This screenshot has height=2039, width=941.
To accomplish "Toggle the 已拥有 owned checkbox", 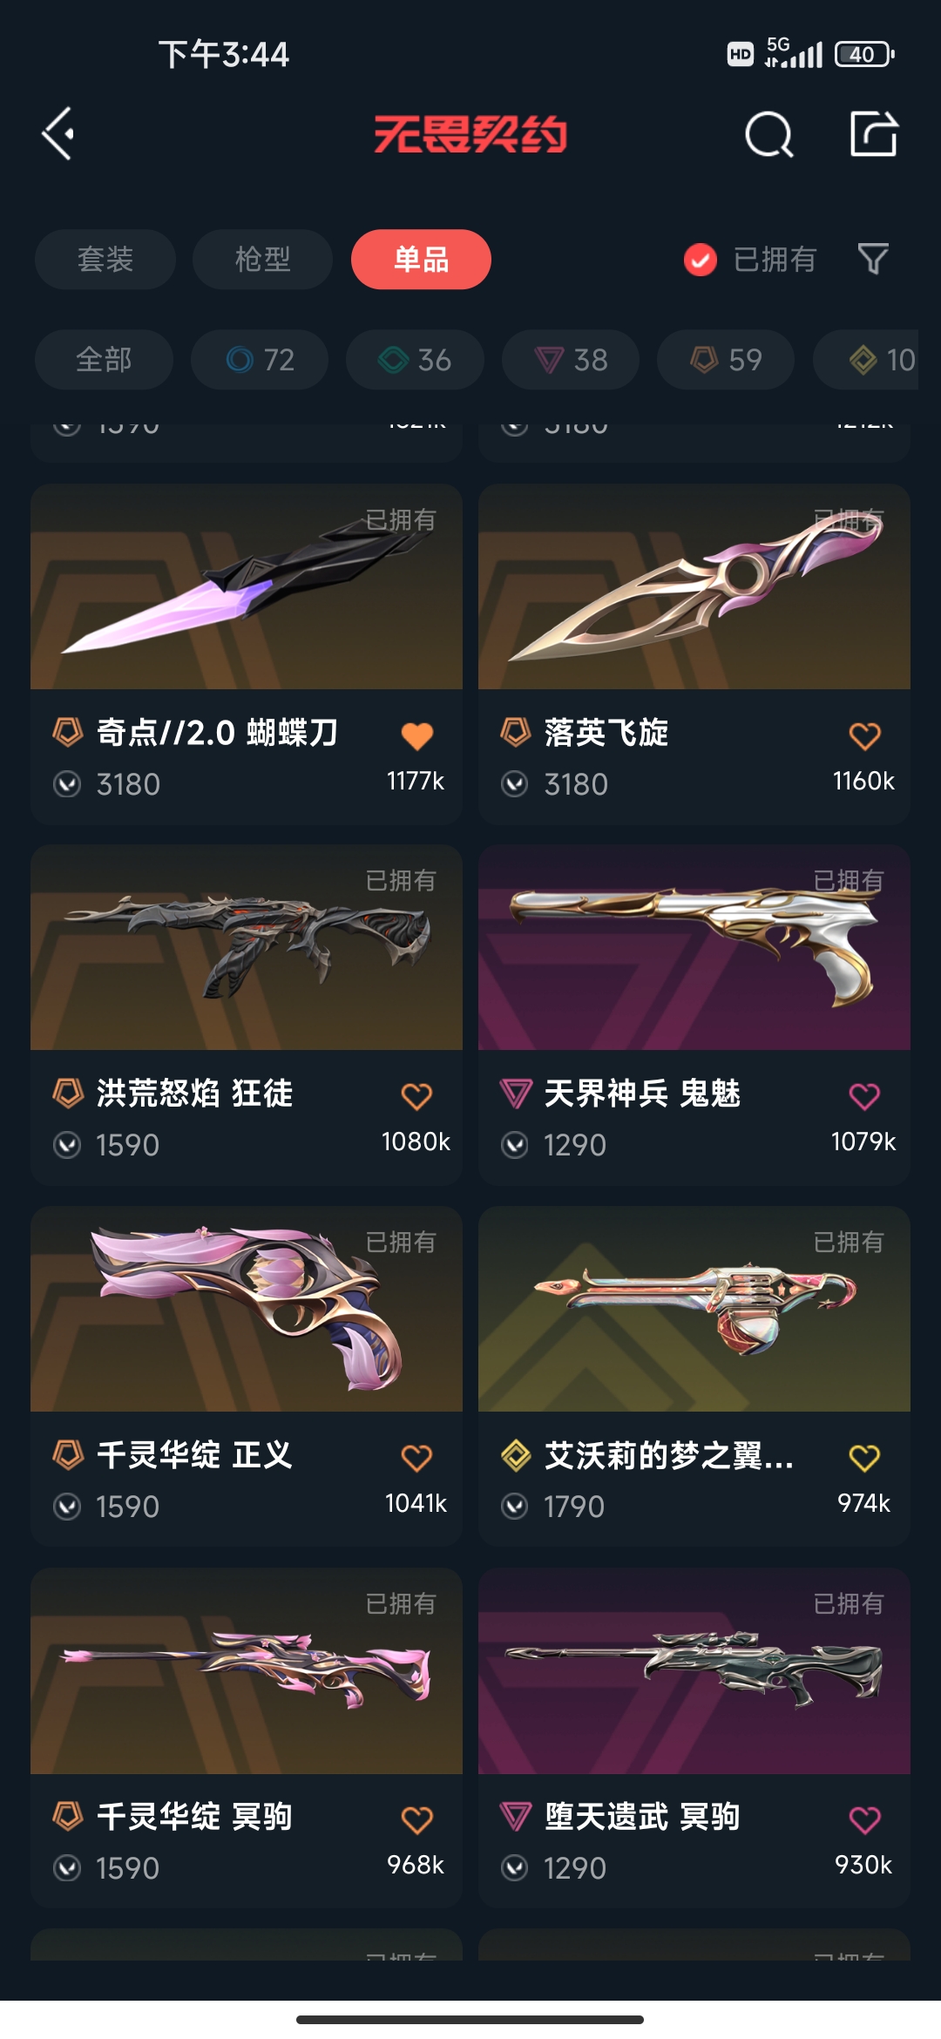I will click(x=701, y=260).
